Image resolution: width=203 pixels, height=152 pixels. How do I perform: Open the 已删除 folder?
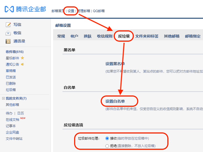click(11, 83)
